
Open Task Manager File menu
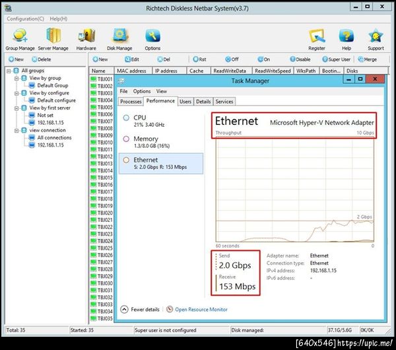[124, 91]
